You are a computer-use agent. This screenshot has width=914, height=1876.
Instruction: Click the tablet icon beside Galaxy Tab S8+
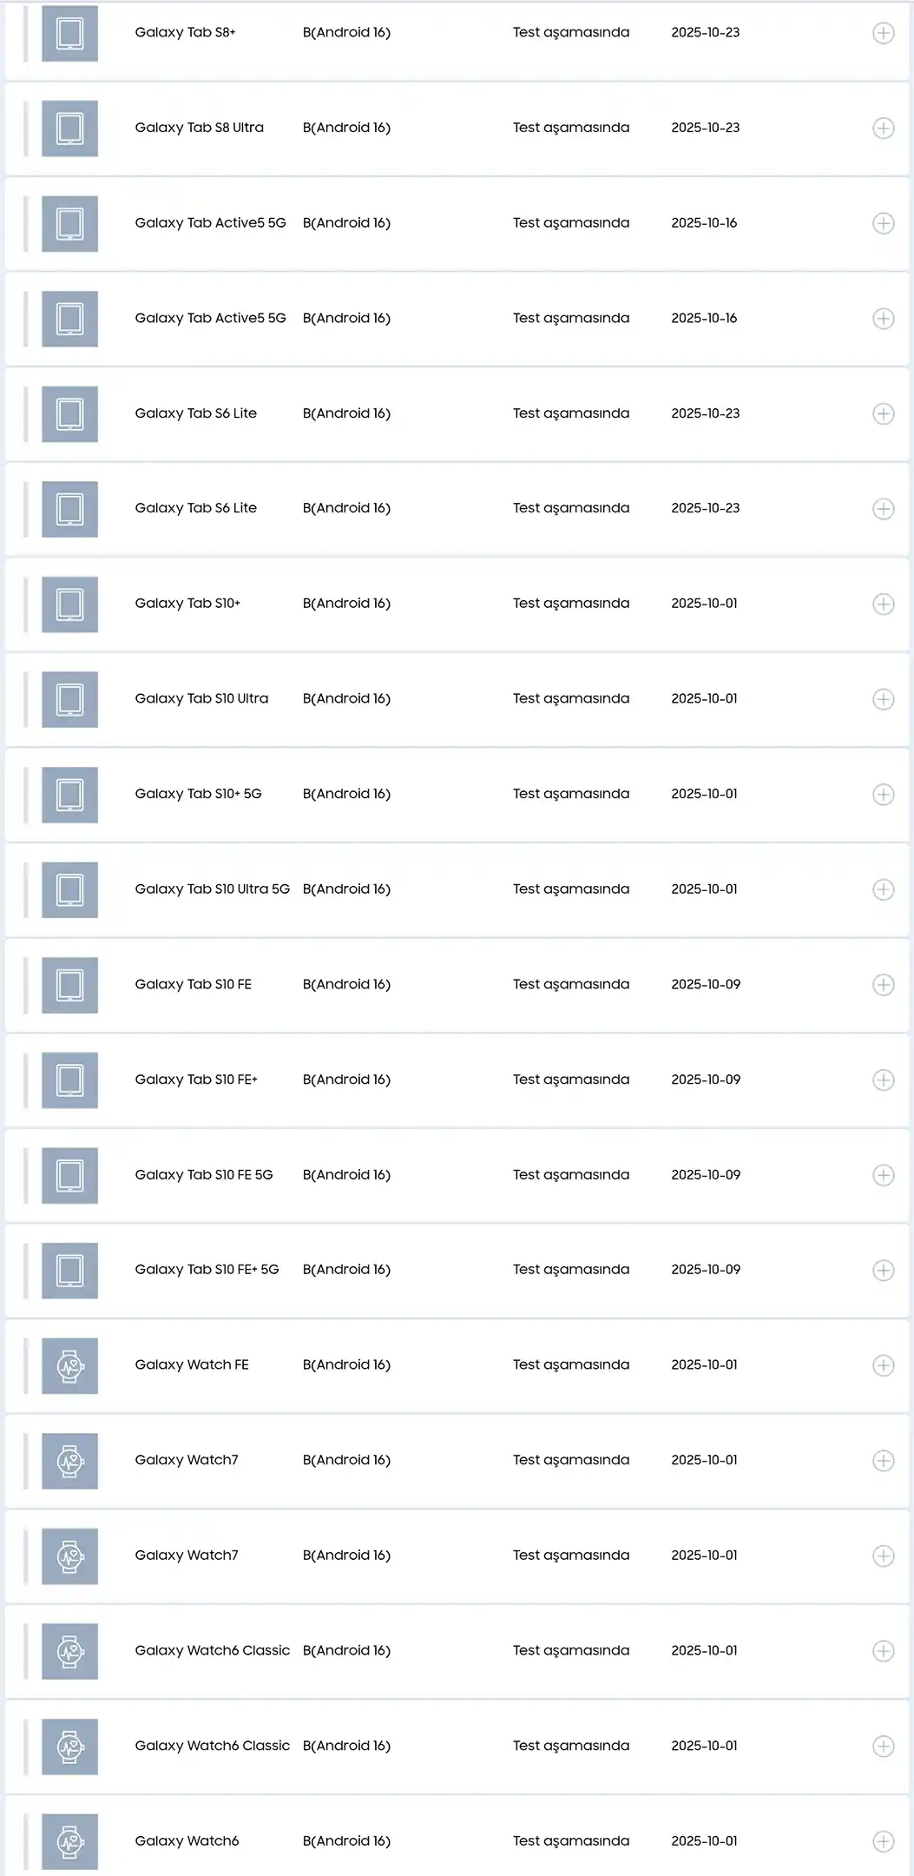coord(69,34)
